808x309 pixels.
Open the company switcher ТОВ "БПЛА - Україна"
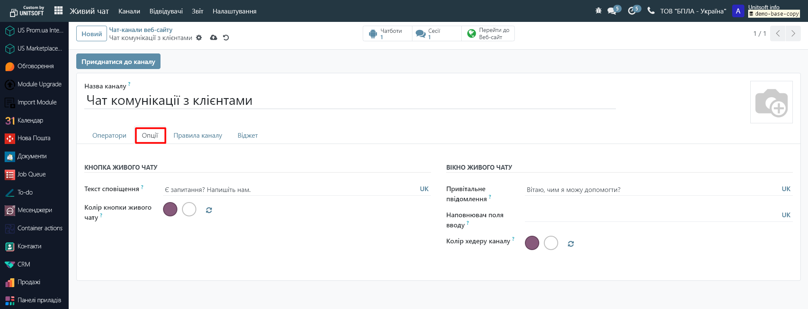(x=693, y=11)
